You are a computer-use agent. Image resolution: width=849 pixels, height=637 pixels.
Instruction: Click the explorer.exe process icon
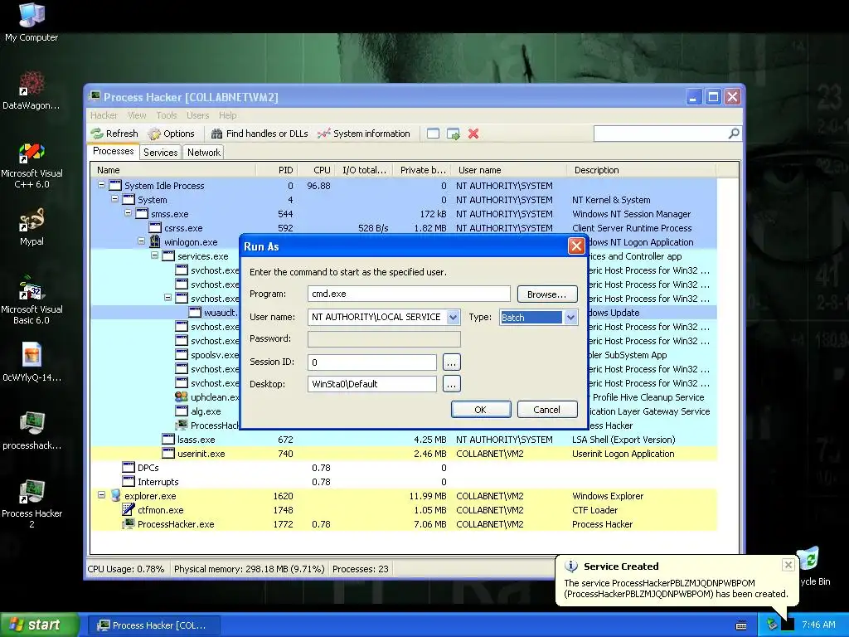(x=115, y=496)
